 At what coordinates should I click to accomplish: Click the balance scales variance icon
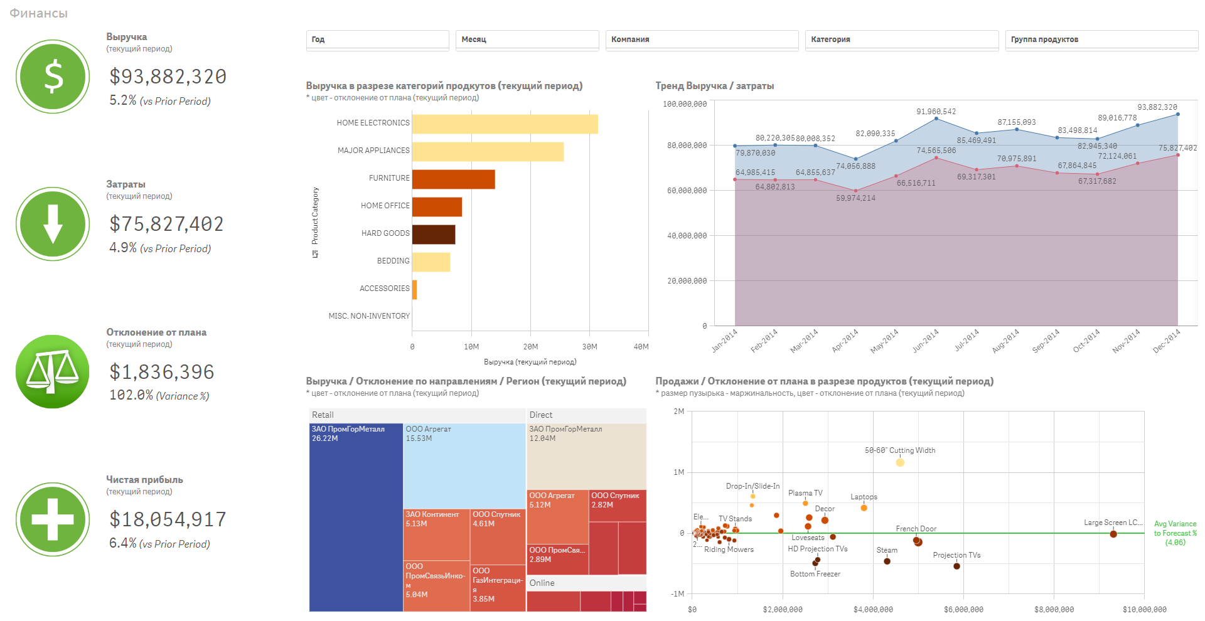tap(53, 371)
